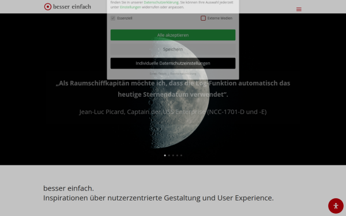Click the 'Inspirationen über nutzerzentrierte Gestaltung' heading
This screenshot has height=216, width=346.
click(x=158, y=198)
